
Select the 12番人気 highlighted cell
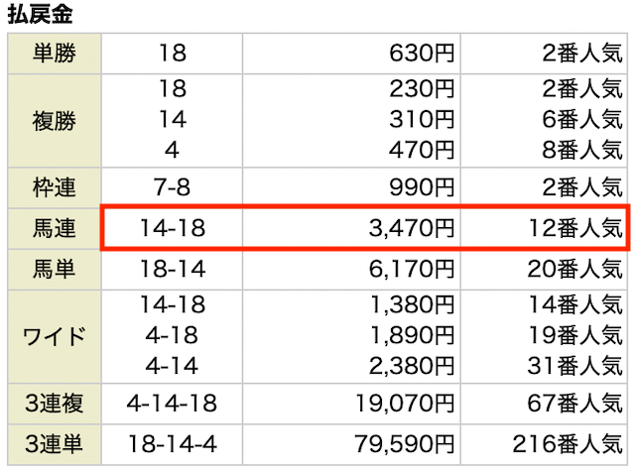click(575, 229)
